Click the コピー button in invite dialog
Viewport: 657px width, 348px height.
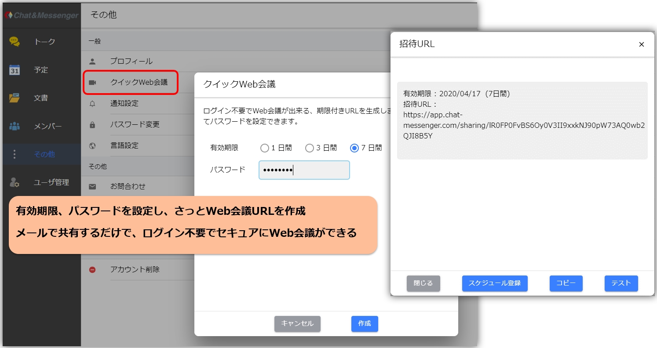(x=566, y=283)
